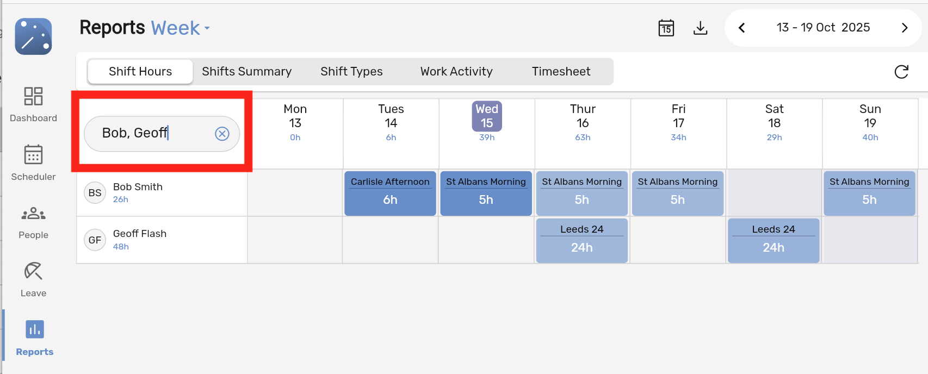The height and width of the screenshot is (374, 928).
Task: Select Geoff Flash's Saturday Leeds 24 shift
Action: [773, 240]
